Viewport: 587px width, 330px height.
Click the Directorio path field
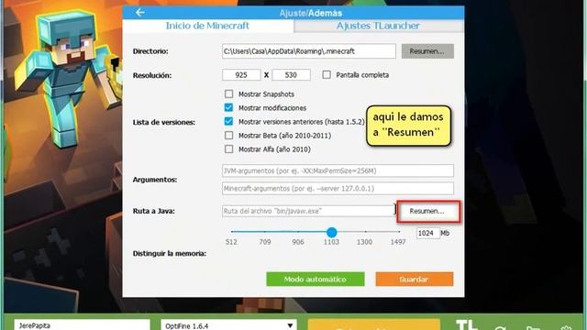309,51
